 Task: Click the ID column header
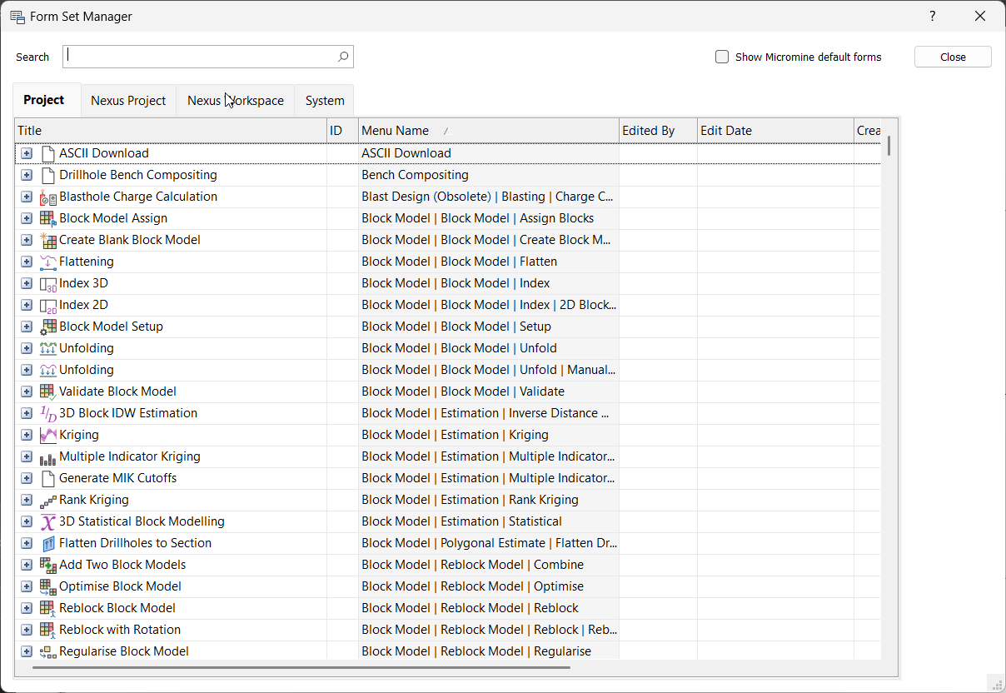(343, 131)
